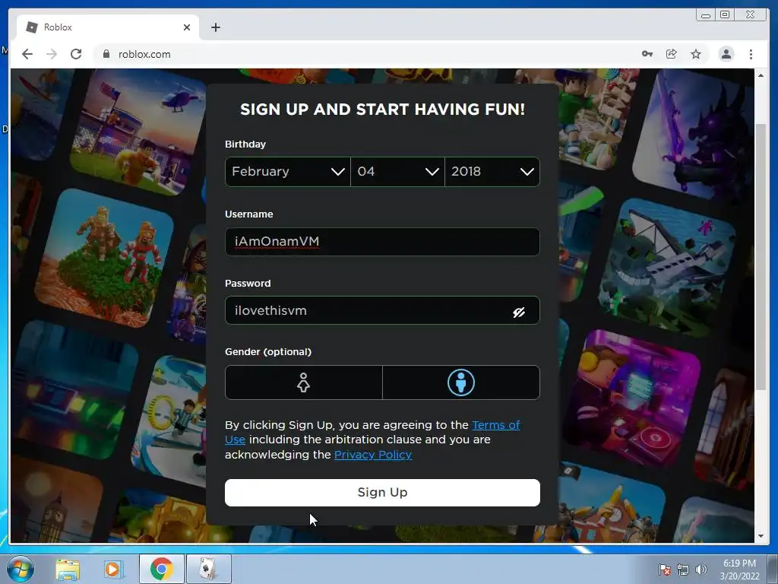Select the Roblox browser tab
Image resolution: width=778 pixels, height=584 pixels.
click(108, 27)
